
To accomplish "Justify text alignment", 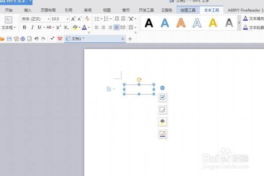I will 117,27.
